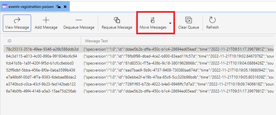Image resolution: width=276 pixels, height=115 pixels.
Task: Open the Move Messages dropdown arrow
Action: [170, 23]
